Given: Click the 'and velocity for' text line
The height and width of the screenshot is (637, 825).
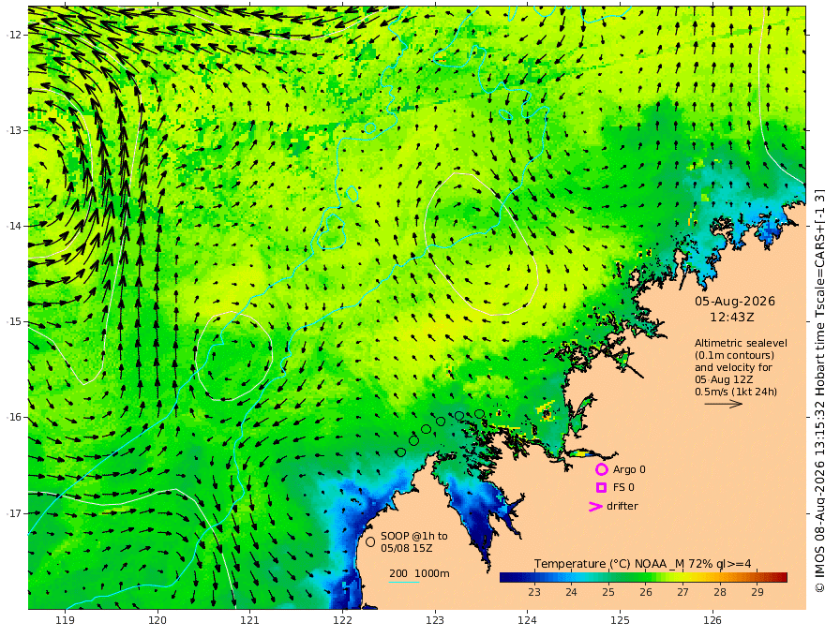Looking at the screenshot, I should [733, 367].
